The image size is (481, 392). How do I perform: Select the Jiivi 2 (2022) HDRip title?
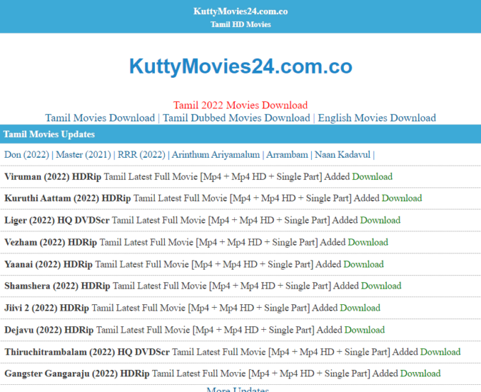point(47,309)
